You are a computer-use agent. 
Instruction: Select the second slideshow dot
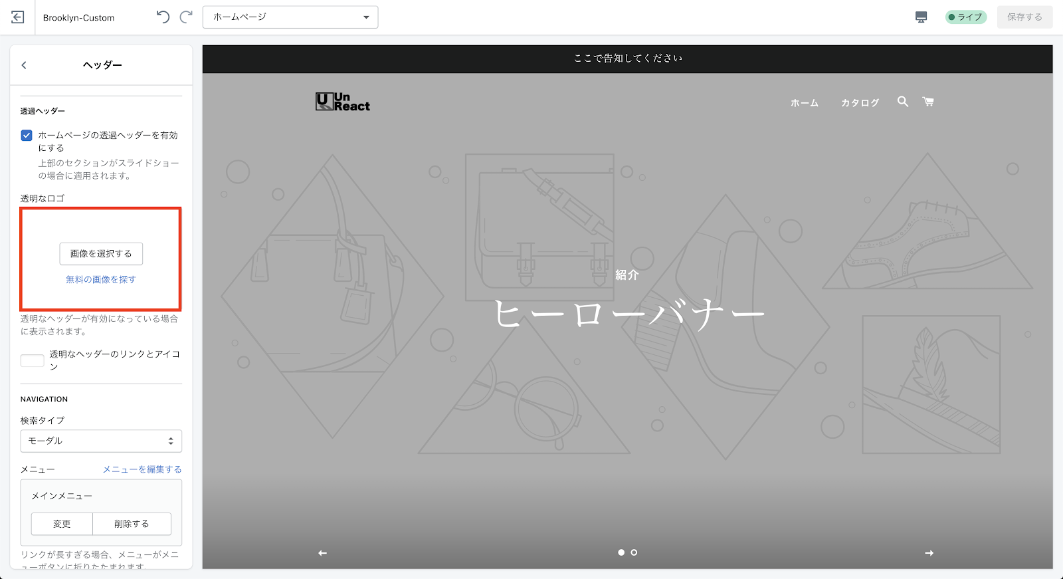tap(634, 552)
